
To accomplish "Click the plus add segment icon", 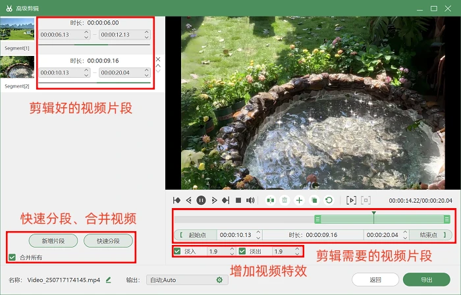I will (x=299, y=200).
